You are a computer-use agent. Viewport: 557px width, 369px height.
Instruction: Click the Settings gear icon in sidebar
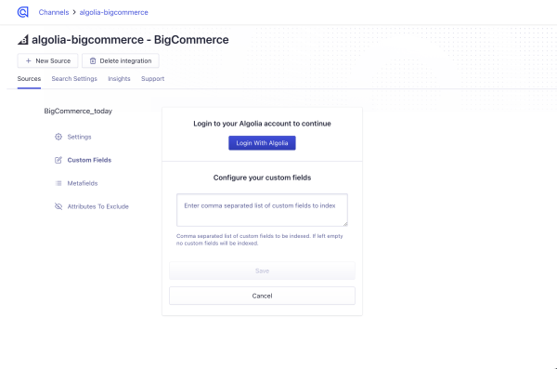tap(58, 137)
